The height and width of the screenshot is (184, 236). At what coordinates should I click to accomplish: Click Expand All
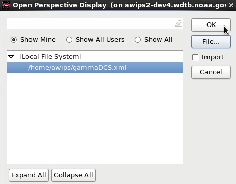coord(28,175)
